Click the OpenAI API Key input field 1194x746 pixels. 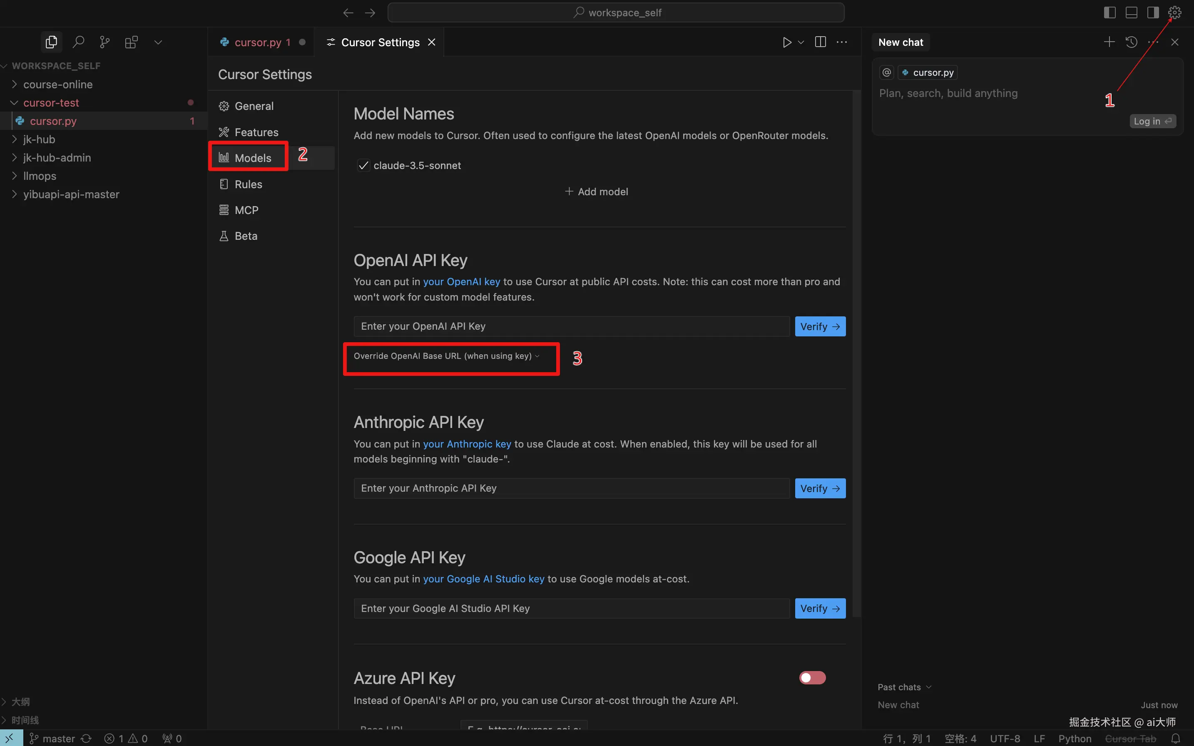[571, 327]
